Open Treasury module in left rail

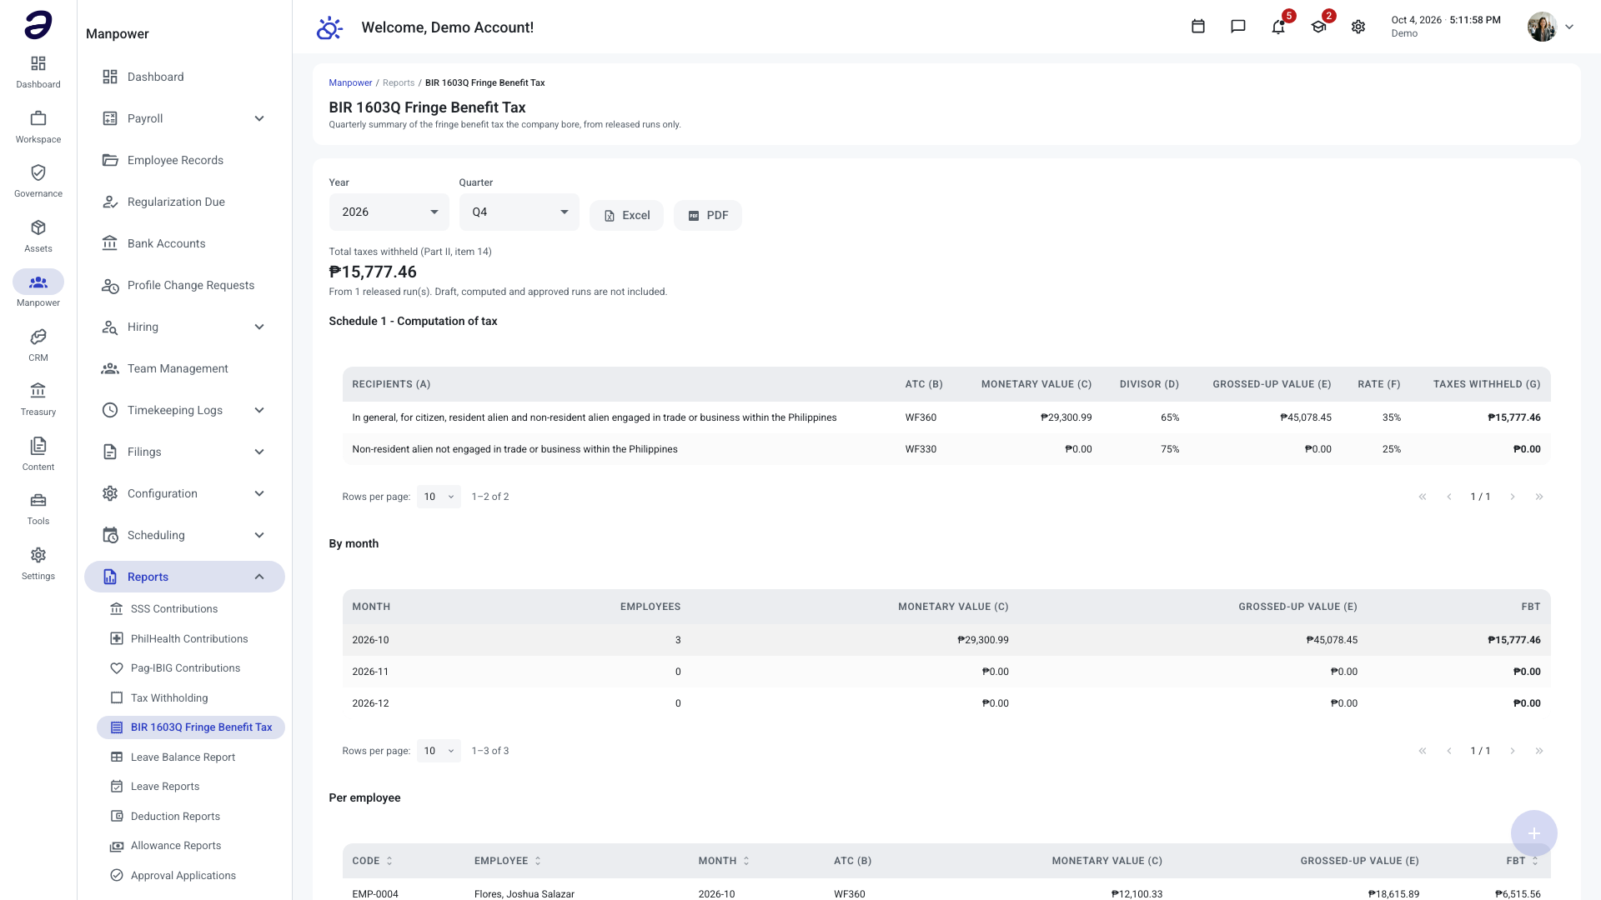tap(38, 399)
